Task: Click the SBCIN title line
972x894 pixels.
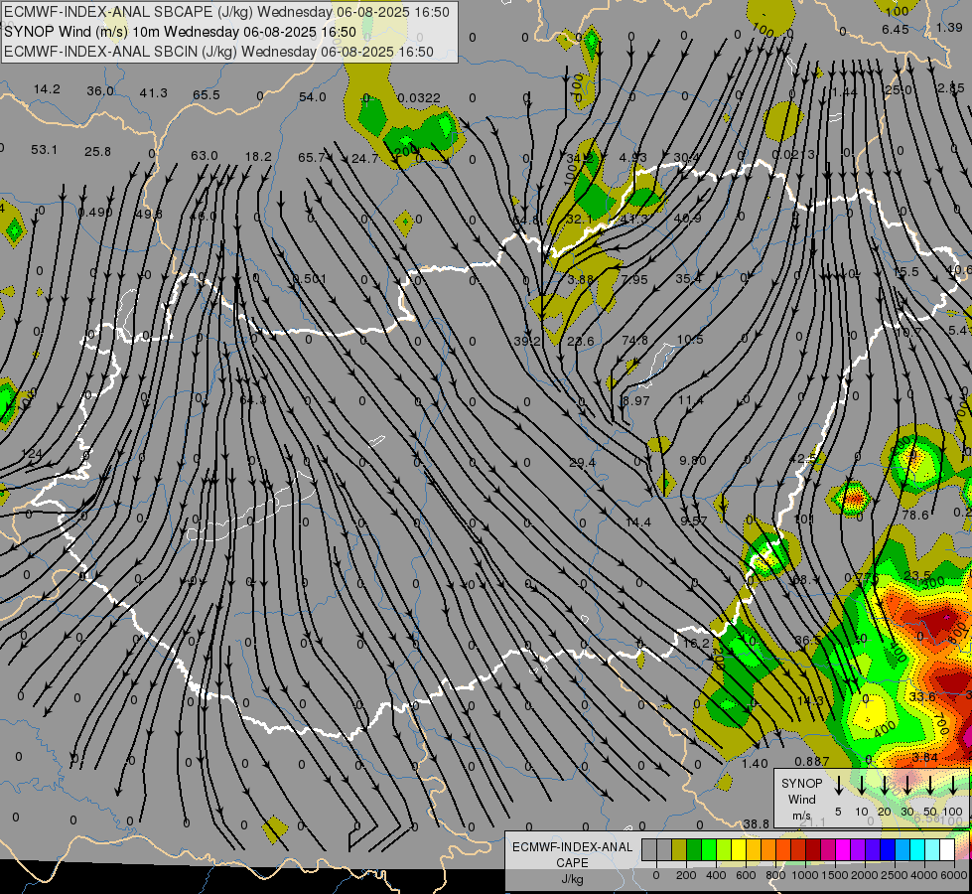Action: pyautogui.click(x=218, y=52)
